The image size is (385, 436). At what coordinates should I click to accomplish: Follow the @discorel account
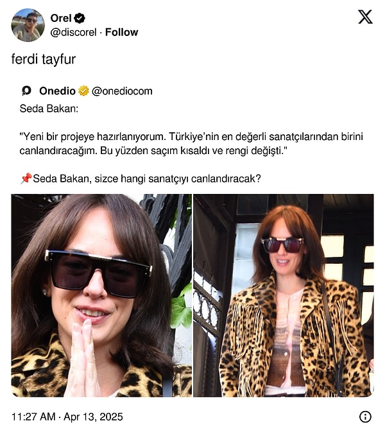pos(121,32)
